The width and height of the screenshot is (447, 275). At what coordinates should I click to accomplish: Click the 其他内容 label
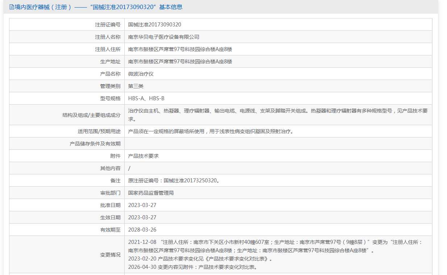(x=110, y=168)
